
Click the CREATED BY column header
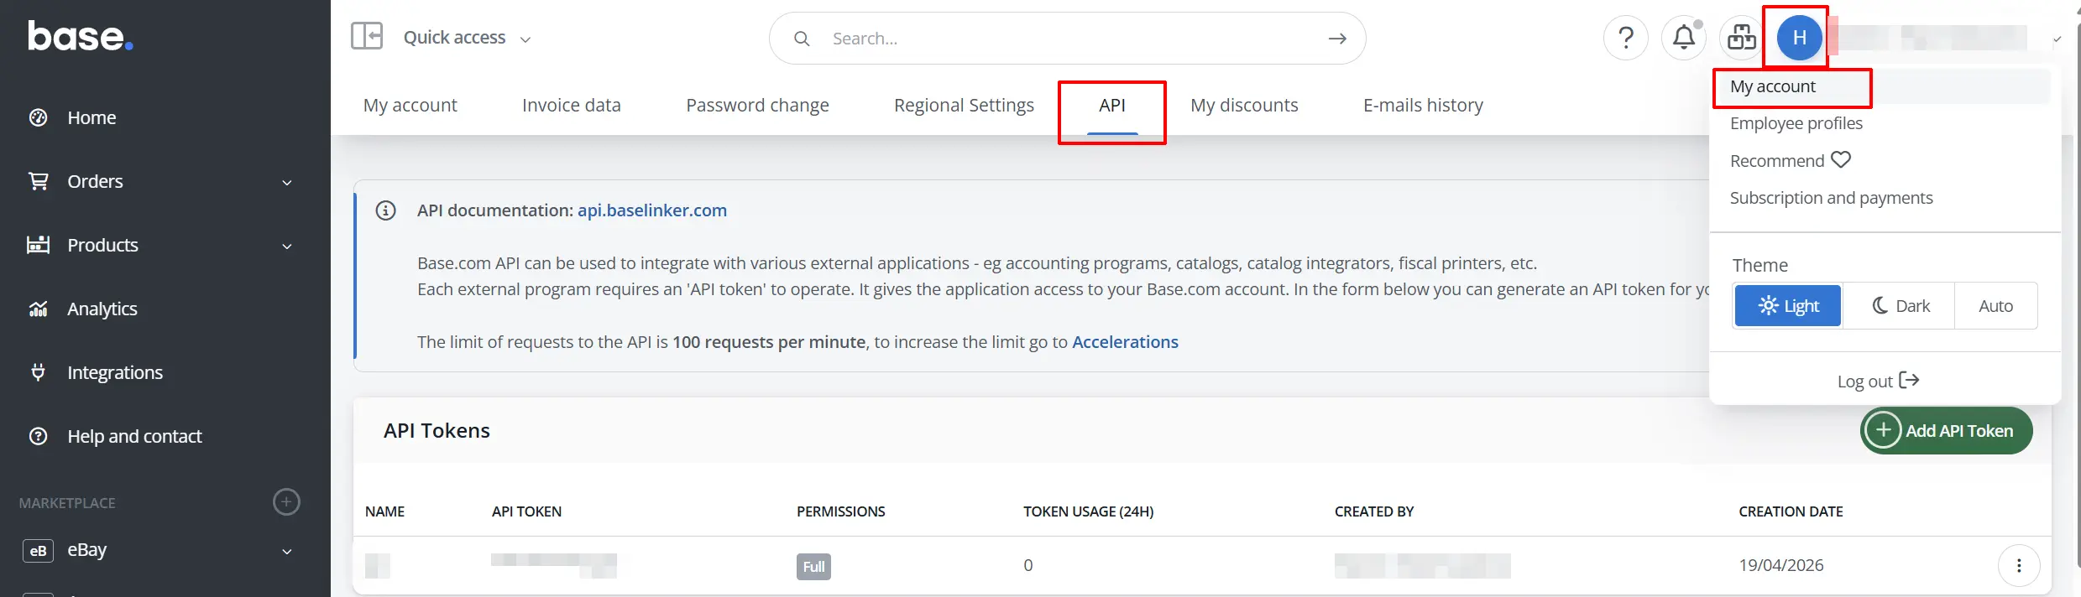coord(1374,511)
